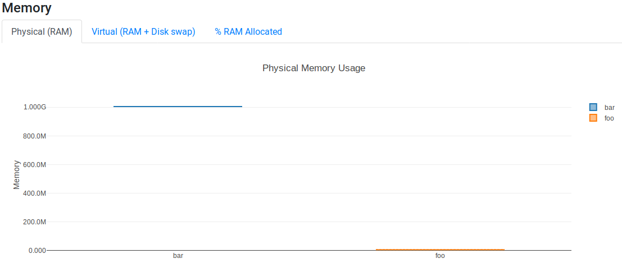The width and height of the screenshot is (622, 263).
Task: Click the vertical Memory y-axis title
Action: 17,174
